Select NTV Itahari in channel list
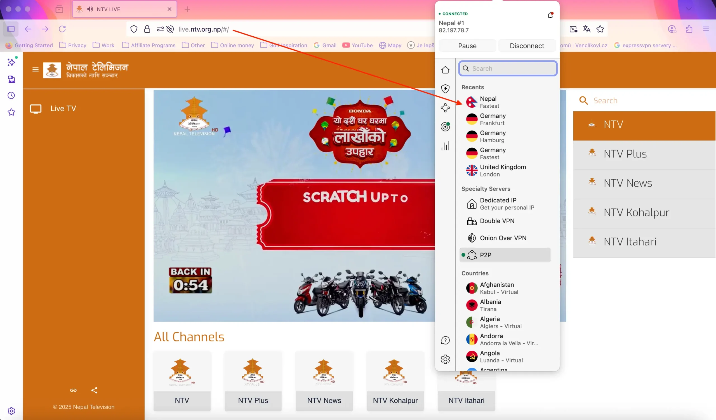The width and height of the screenshot is (716, 420). [644, 242]
